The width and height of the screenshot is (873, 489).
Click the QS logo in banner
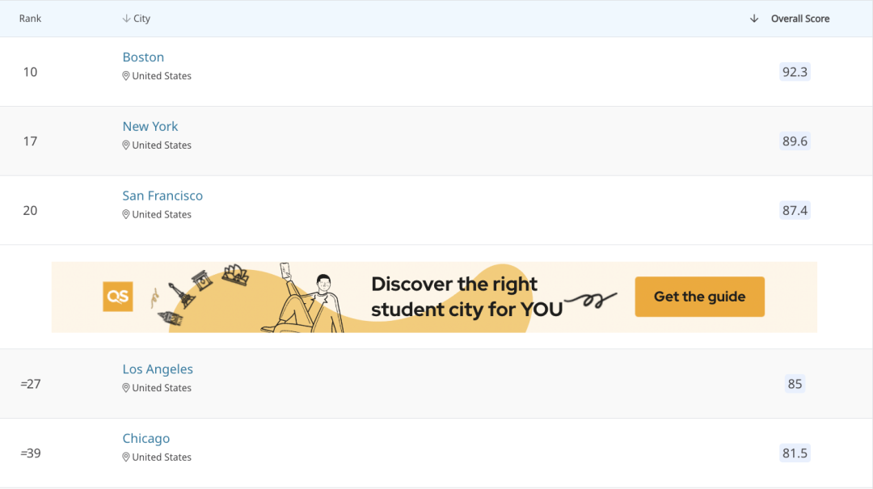point(118,297)
